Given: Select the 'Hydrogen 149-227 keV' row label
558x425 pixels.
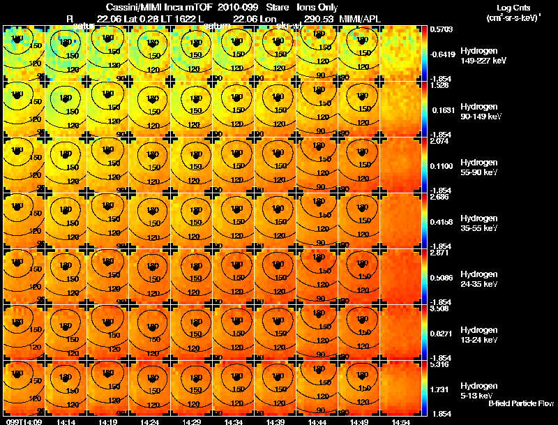Looking at the screenshot, I should point(483,56).
